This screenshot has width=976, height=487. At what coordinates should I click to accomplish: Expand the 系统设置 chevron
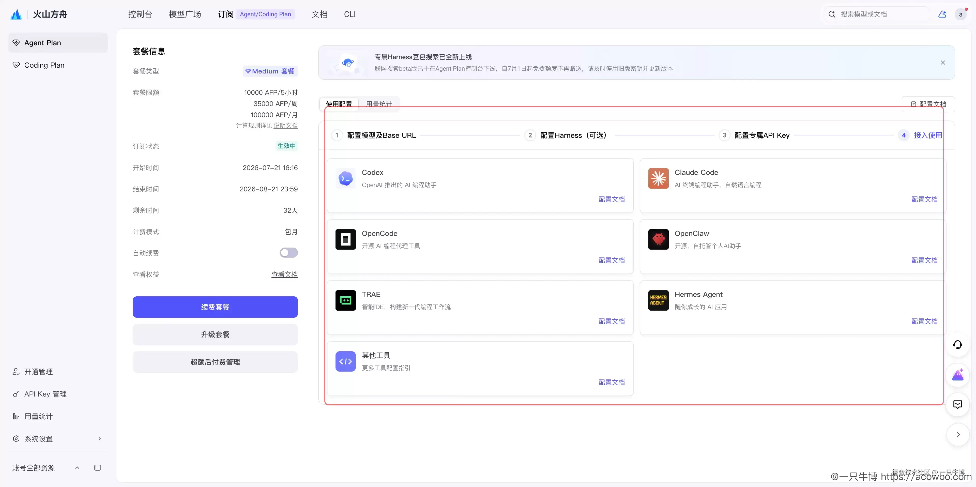(100, 439)
